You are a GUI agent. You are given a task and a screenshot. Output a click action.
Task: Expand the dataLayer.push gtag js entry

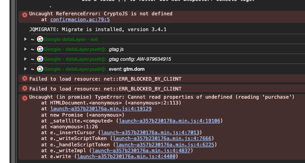coord(25,49)
